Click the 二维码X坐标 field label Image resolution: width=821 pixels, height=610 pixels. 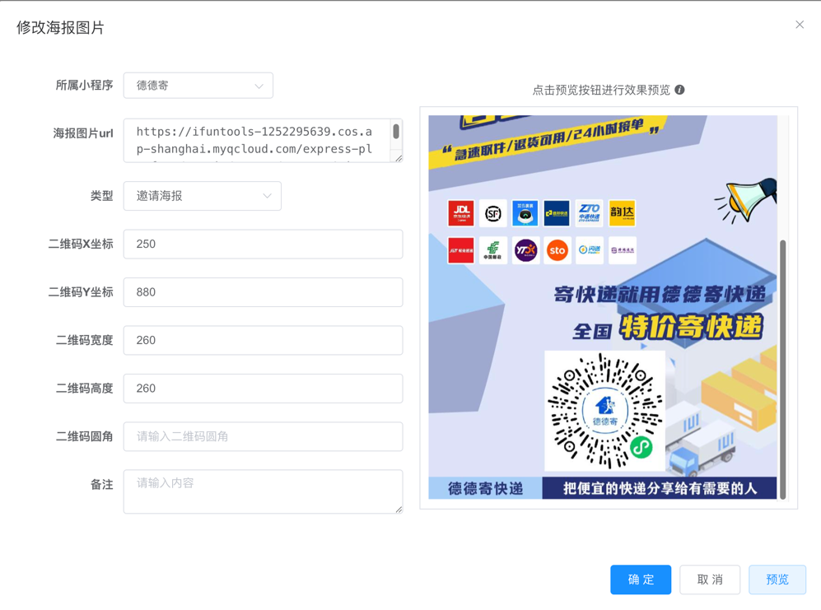coord(81,244)
